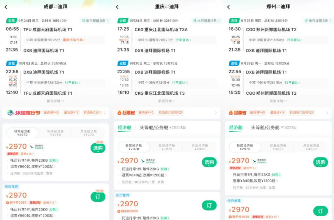The image size is (334, 220).
Task: Click chevron at end of 重庆 超惠省 banner
Action: (x=216, y=113)
